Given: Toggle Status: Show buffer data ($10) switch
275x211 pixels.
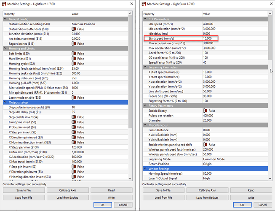Looking at the screenshot, I should tap(74, 29).
